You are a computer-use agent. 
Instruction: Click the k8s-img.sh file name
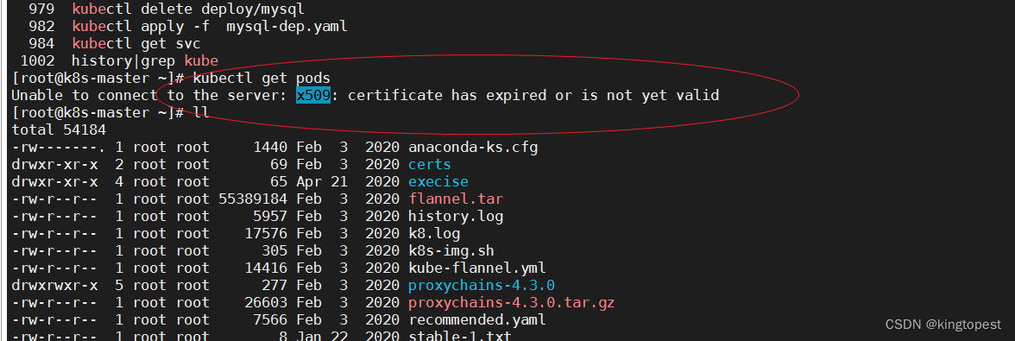(x=451, y=250)
